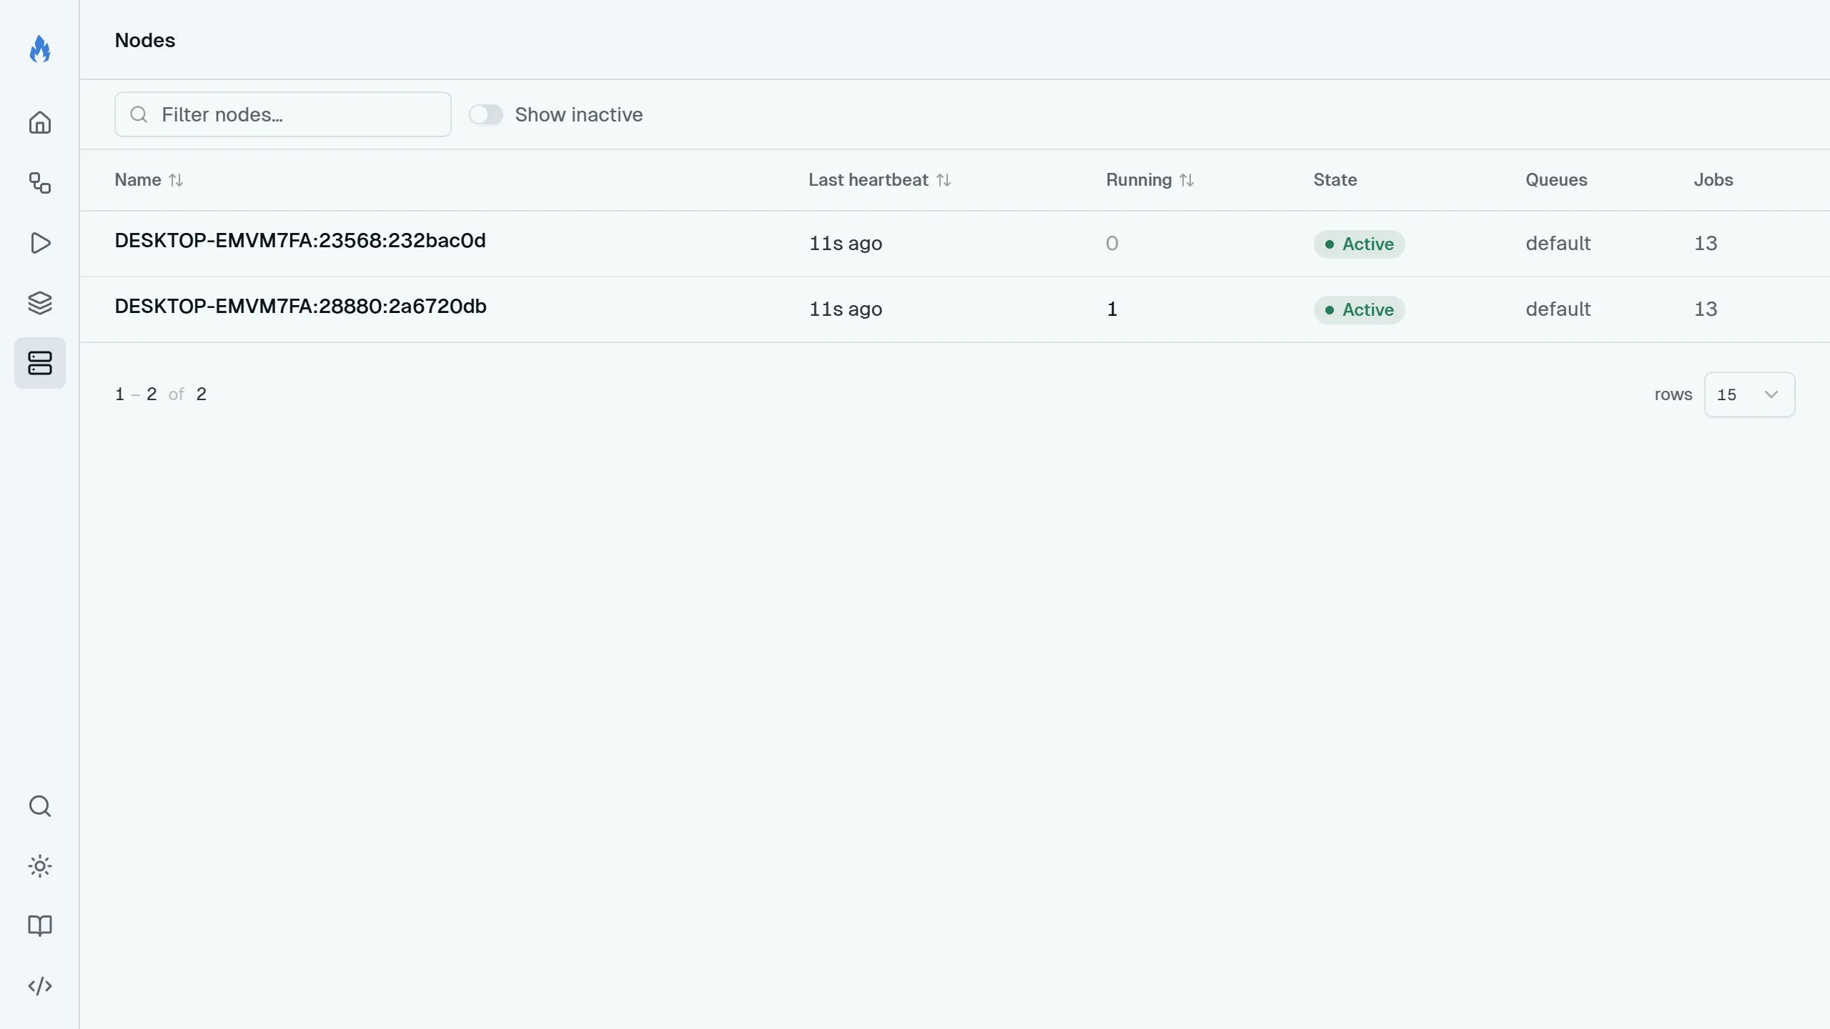
Task: Click the State column header
Action: click(1335, 180)
